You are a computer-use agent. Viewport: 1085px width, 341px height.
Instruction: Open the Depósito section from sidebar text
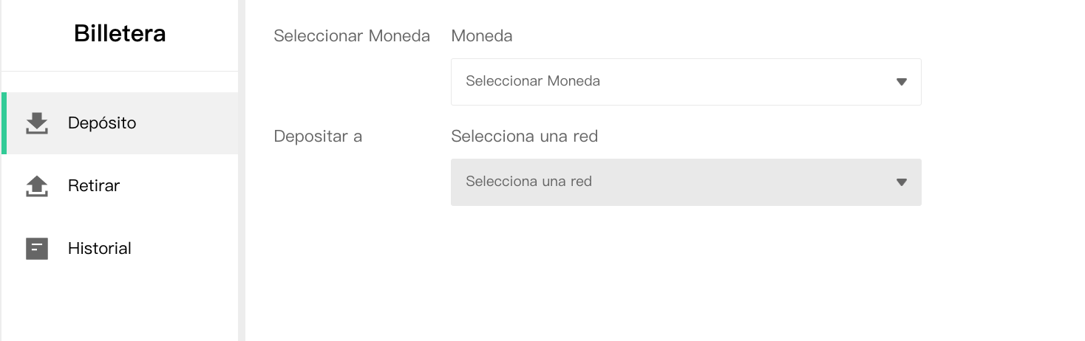[102, 123]
